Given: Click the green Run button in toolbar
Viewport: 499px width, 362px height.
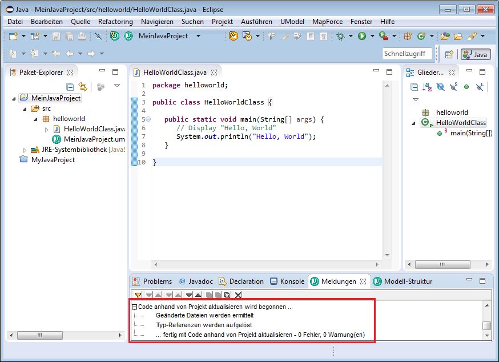Looking at the screenshot, I should click(361, 36).
